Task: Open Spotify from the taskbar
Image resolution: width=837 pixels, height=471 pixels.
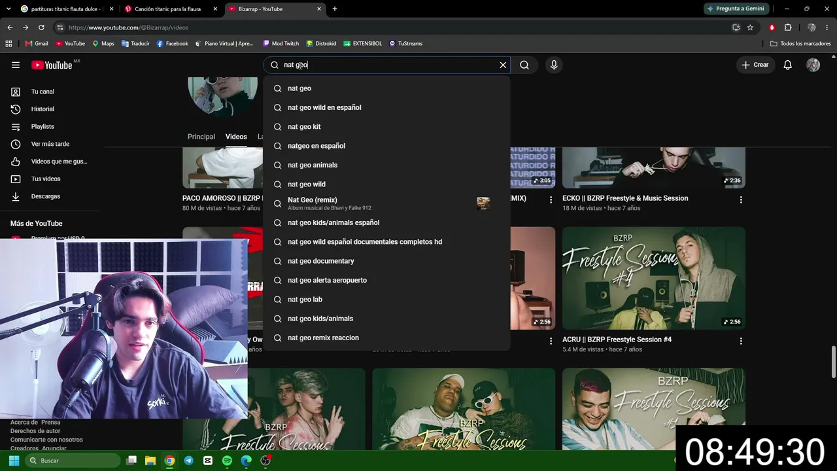Action: coord(227,461)
